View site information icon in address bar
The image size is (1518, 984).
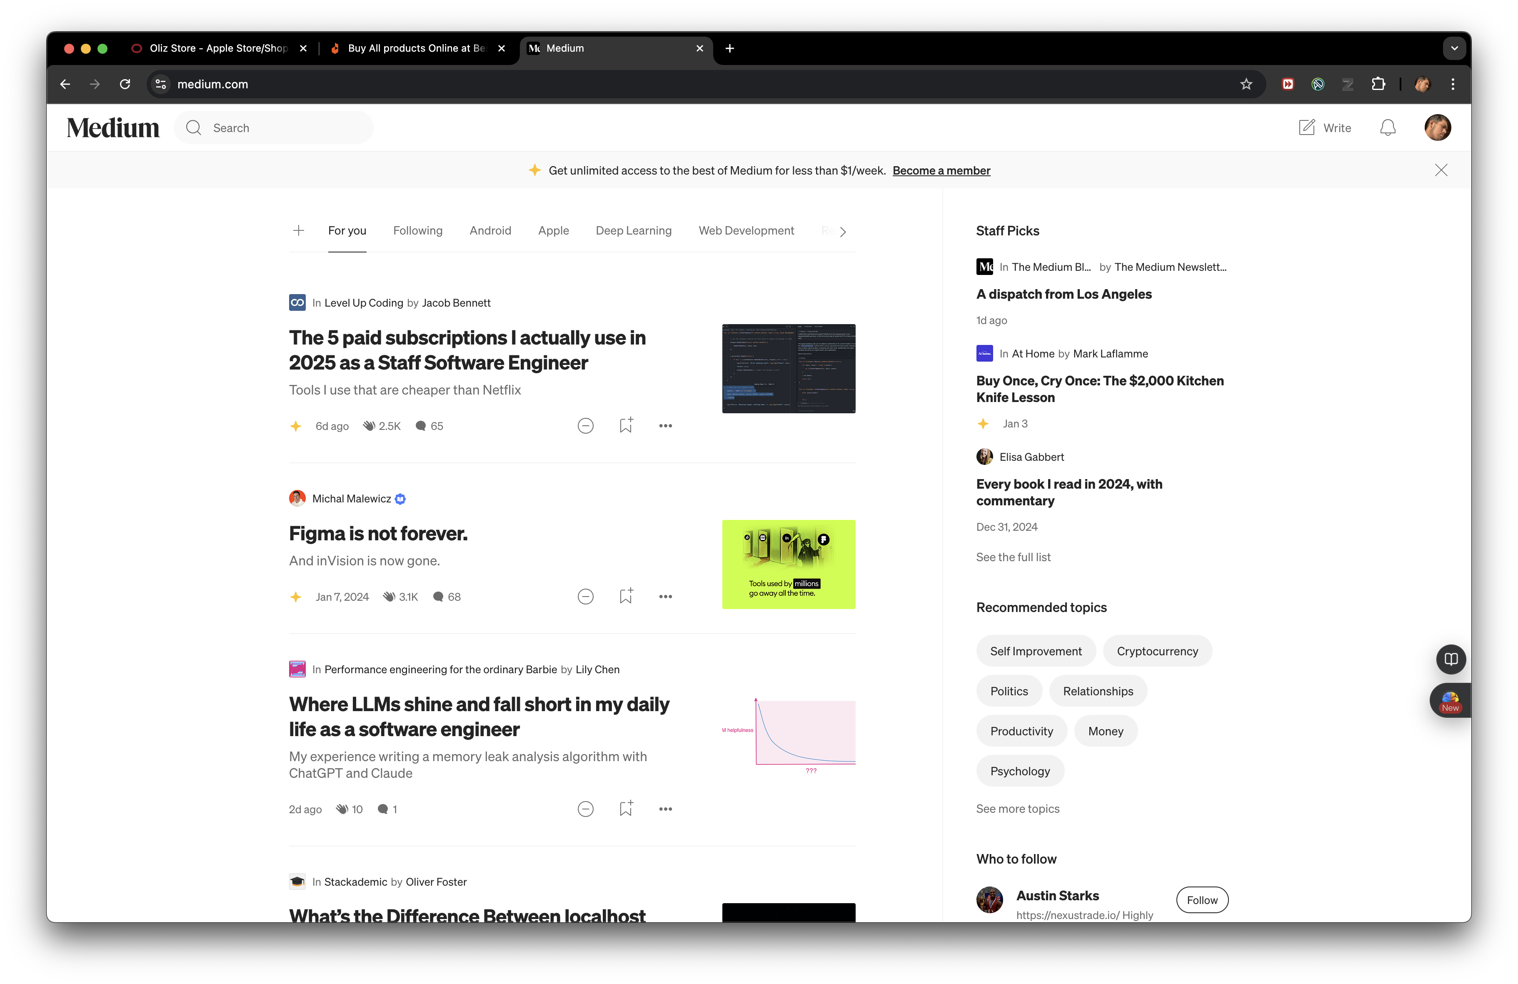tap(161, 84)
